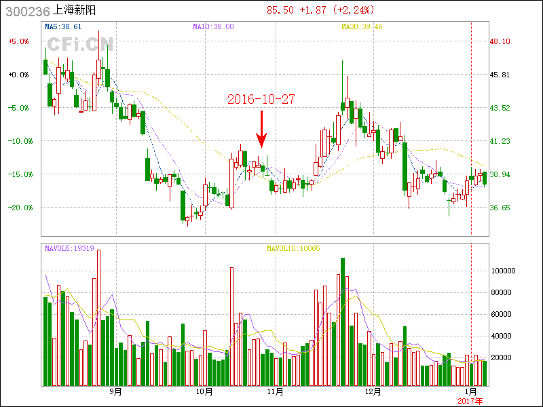Select the MA10:38.00 indicator label

tap(213, 26)
